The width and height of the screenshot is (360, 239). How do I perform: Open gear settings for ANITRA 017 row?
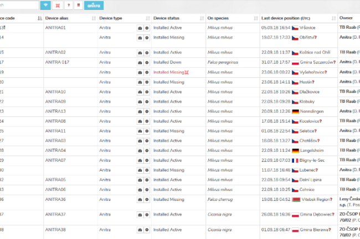pos(147,62)
